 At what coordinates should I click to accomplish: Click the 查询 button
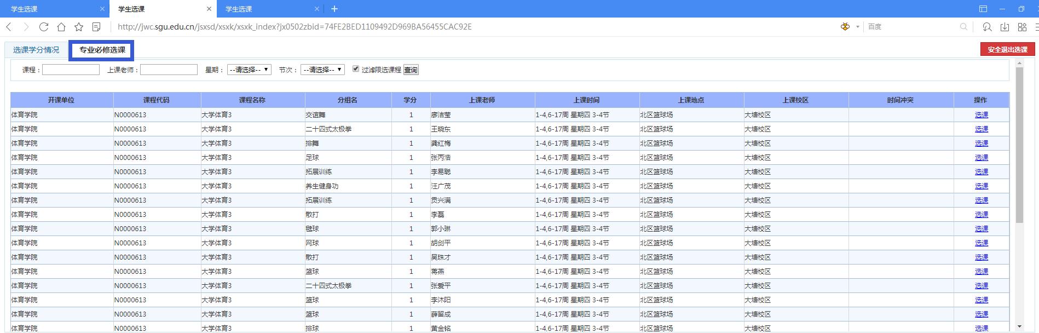[x=411, y=70]
